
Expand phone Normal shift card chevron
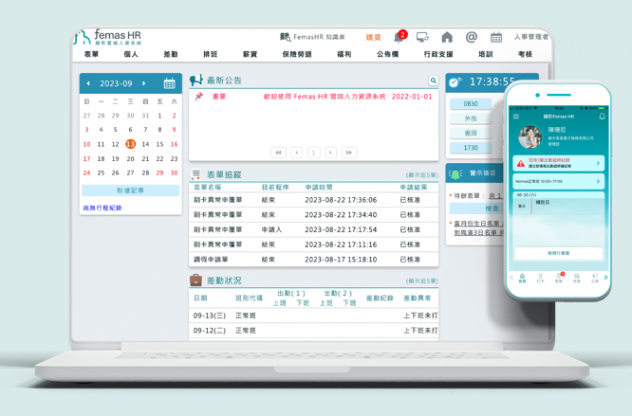[x=598, y=181]
